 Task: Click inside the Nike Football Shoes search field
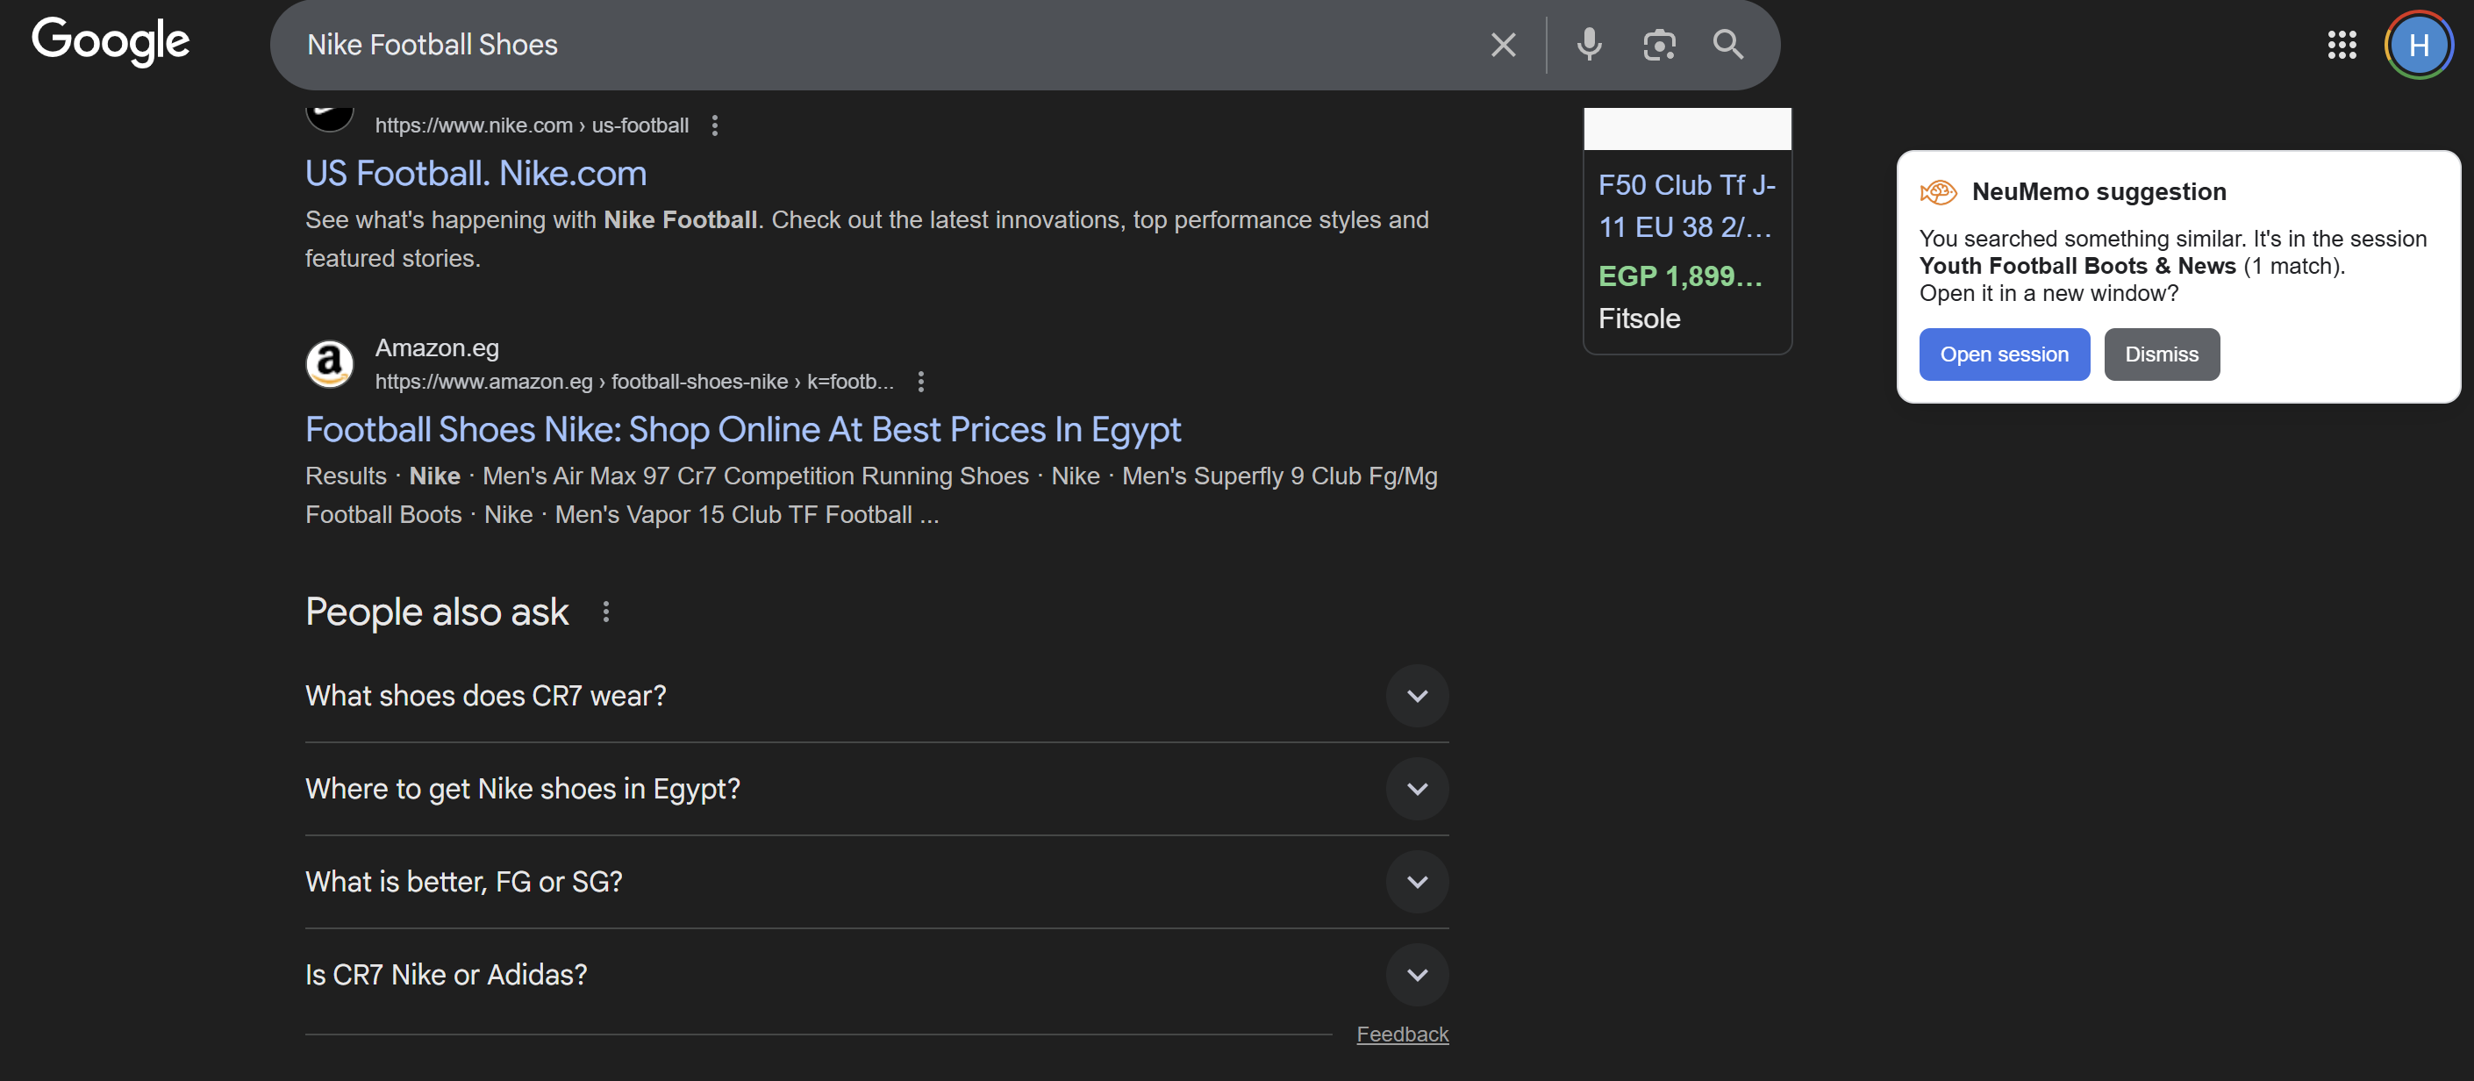point(864,45)
